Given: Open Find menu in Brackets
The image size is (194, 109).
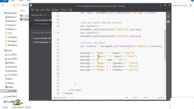Looking at the screenshot, I should coord(42,10).
